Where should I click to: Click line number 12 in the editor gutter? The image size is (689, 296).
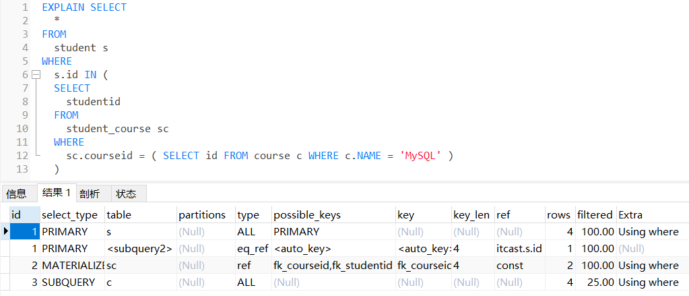click(22, 156)
